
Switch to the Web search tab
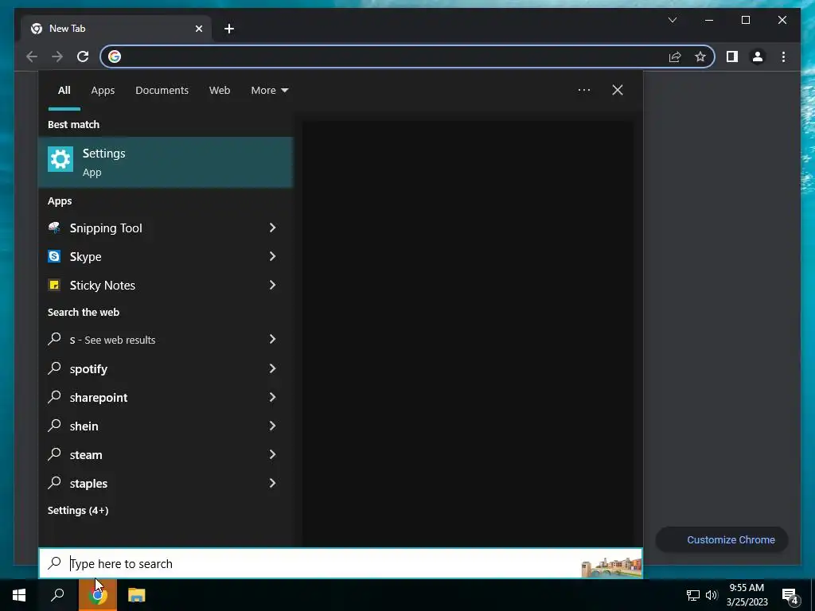point(220,91)
